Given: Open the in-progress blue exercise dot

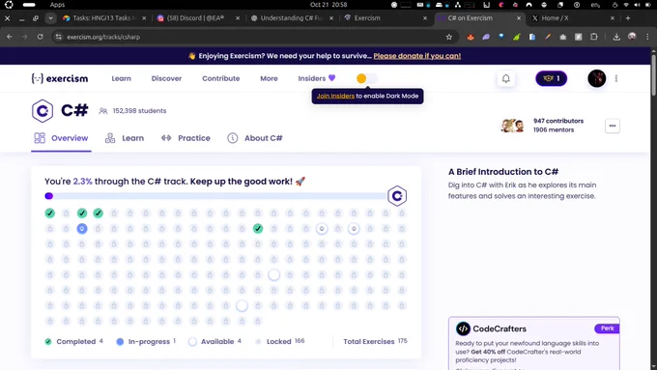Looking at the screenshot, I should (82, 229).
